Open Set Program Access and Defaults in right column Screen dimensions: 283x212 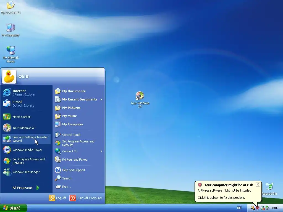(79, 143)
